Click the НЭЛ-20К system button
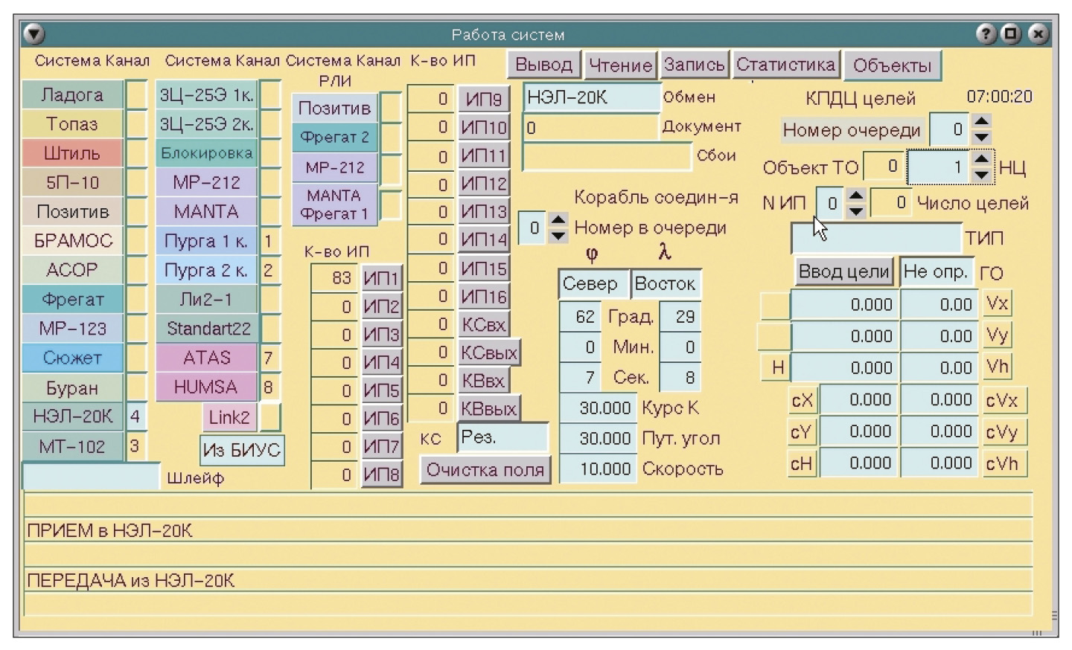Screen dimensions: 1072x650 click(72, 416)
